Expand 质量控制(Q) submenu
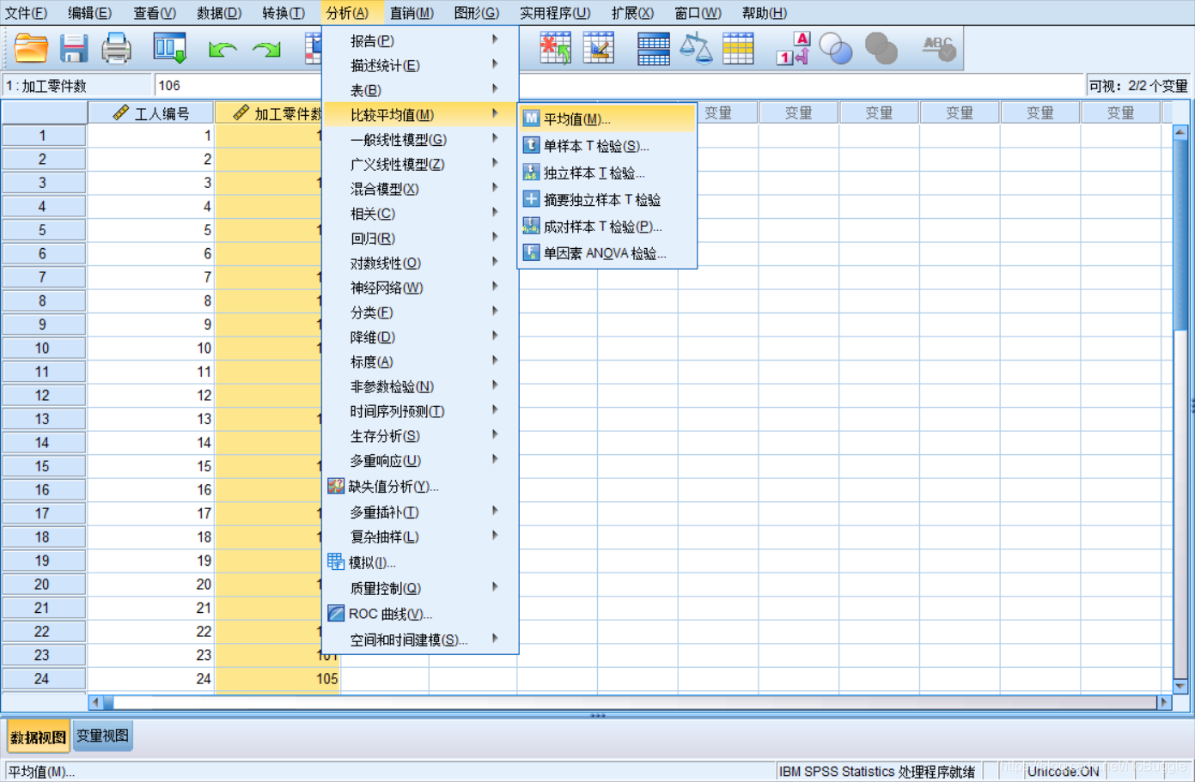The height and width of the screenshot is (782, 1195). click(x=421, y=588)
